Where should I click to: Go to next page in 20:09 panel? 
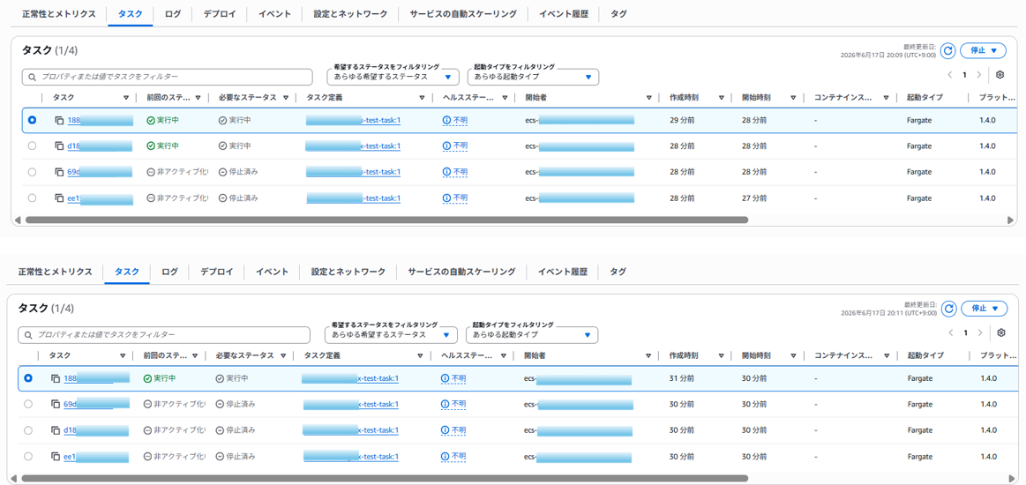pos(979,75)
